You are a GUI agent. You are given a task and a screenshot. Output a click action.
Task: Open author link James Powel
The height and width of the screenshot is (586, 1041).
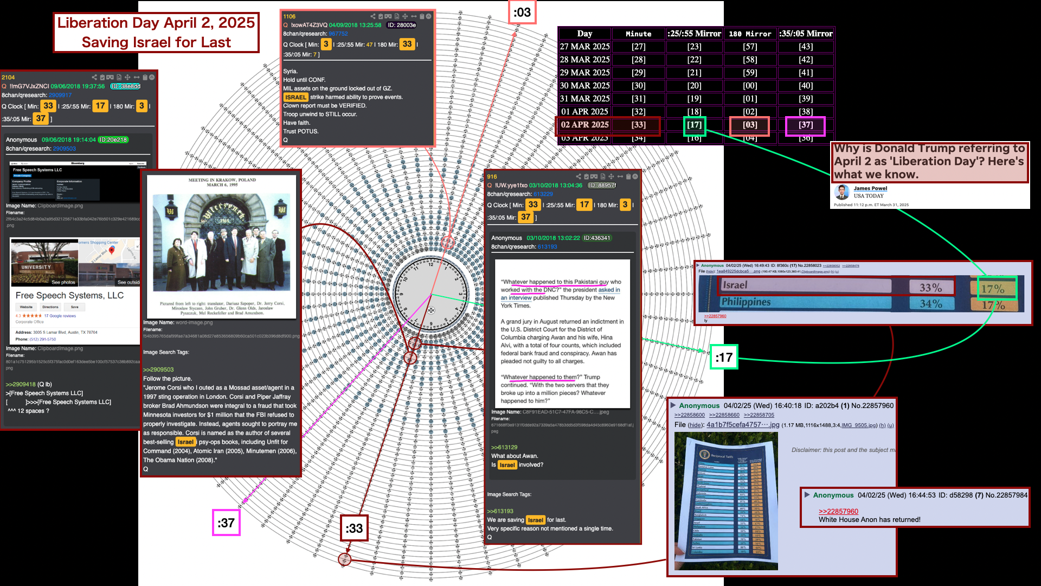tap(870, 188)
